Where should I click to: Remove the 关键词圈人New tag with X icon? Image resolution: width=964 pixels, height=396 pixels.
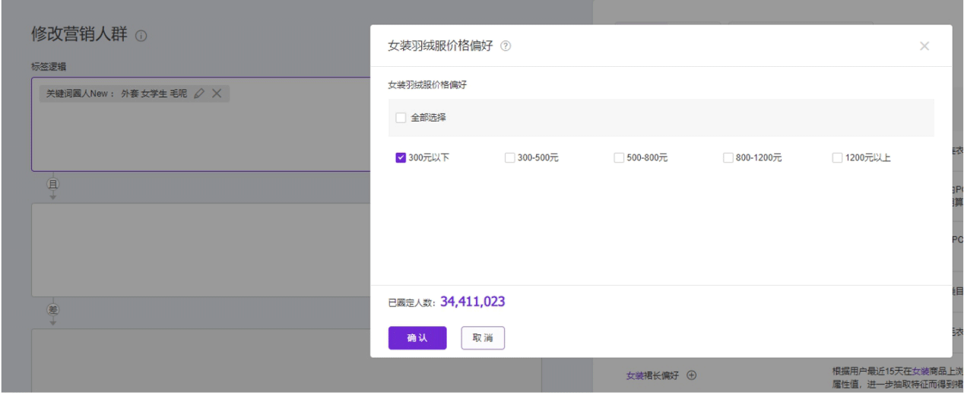click(217, 93)
